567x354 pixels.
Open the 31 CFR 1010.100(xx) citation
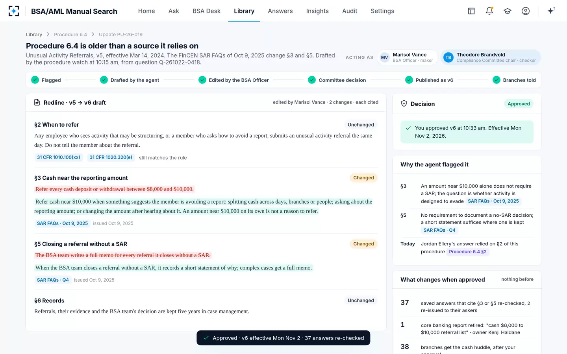pyautogui.click(x=59, y=157)
